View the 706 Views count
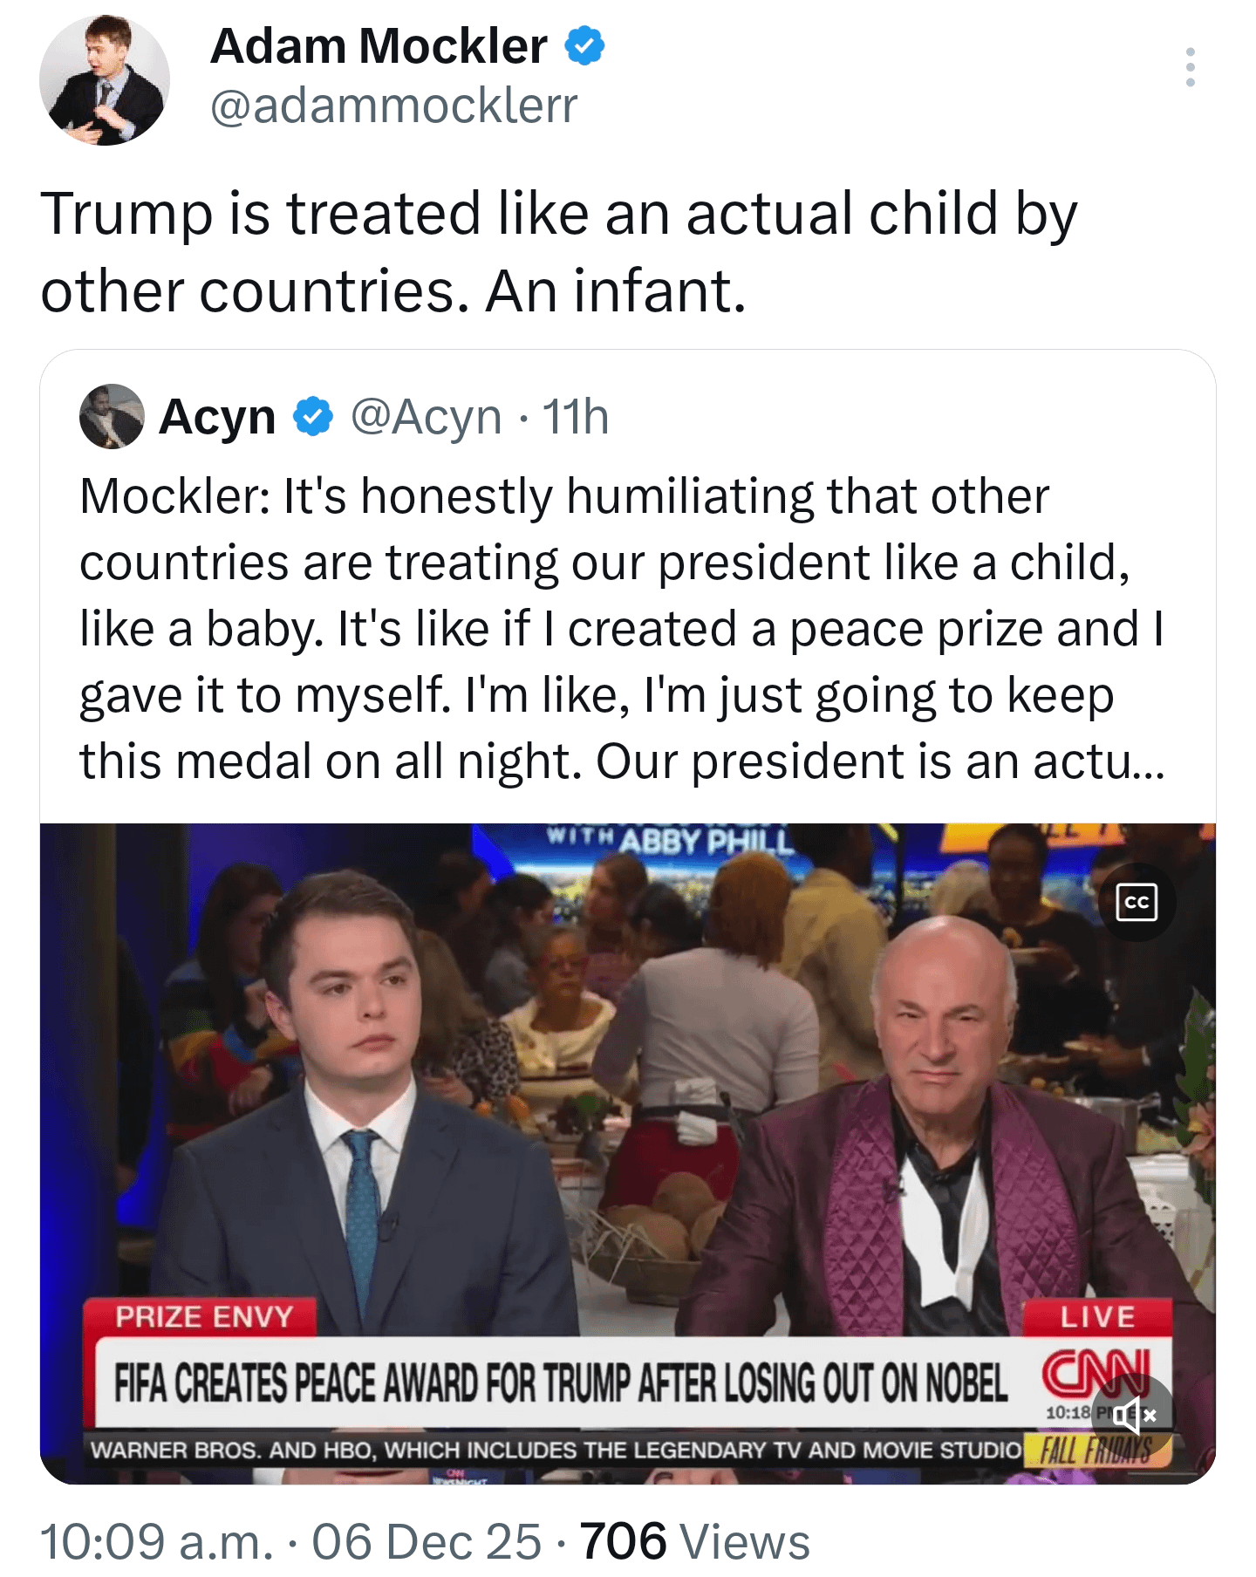Image resolution: width=1256 pixels, height=1577 pixels. coord(695,1542)
